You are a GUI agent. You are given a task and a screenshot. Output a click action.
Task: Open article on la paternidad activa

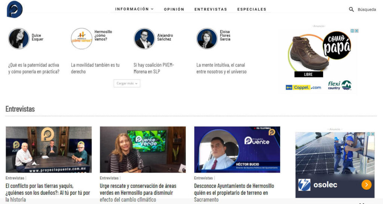(34, 68)
